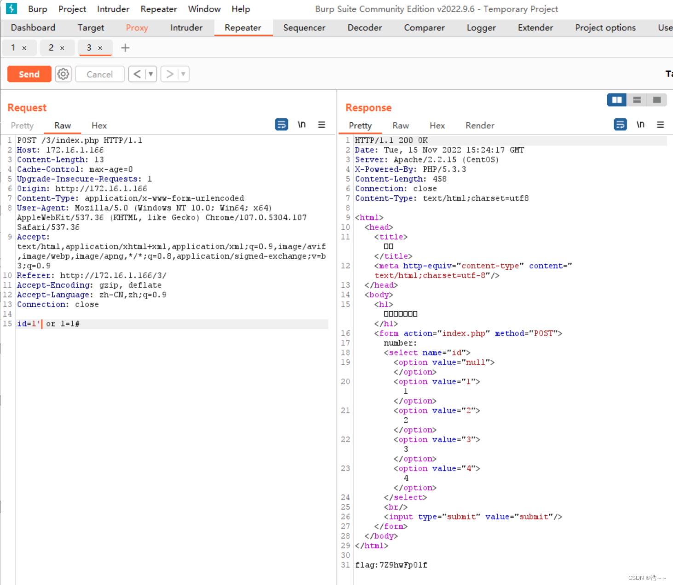Image resolution: width=673 pixels, height=585 pixels.
Task: Click the flag:7Z9hwFp01f line in response
Action: (391, 565)
